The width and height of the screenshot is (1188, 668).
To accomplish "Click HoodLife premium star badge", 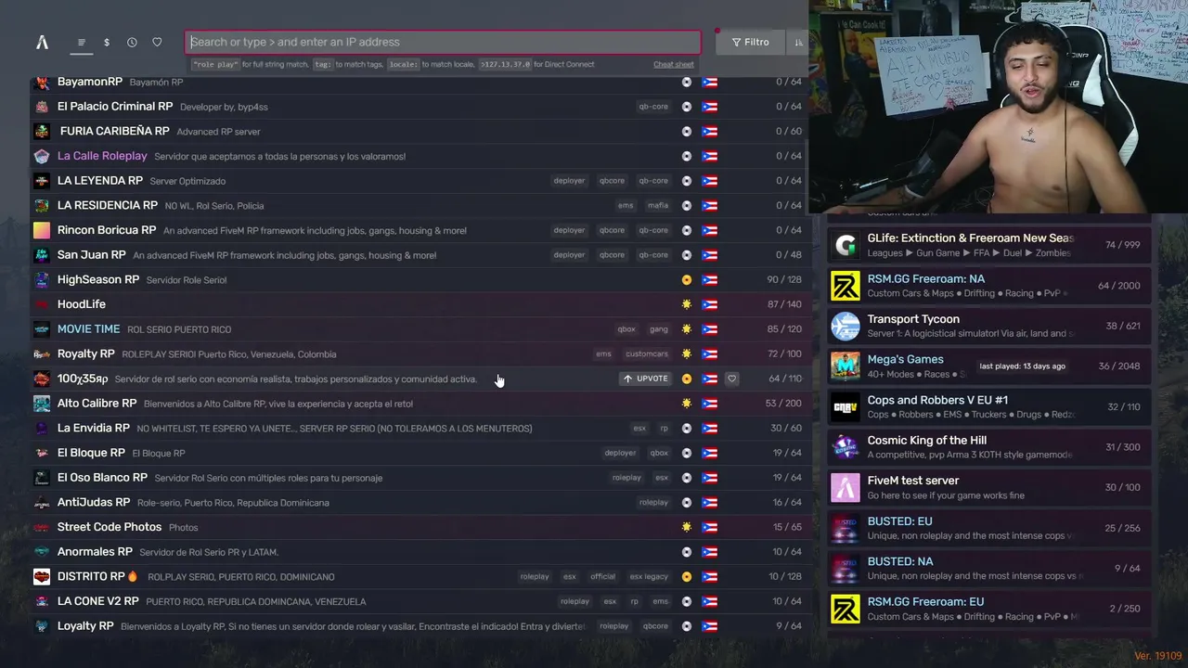I will point(687,304).
